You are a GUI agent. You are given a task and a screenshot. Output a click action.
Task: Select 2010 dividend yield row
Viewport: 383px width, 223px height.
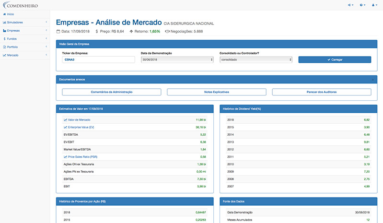[299, 164]
